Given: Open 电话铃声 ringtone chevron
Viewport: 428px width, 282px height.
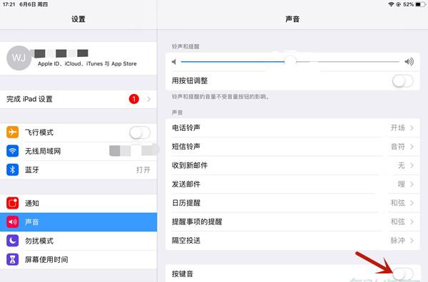Looking at the screenshot, I should point(412,127).
